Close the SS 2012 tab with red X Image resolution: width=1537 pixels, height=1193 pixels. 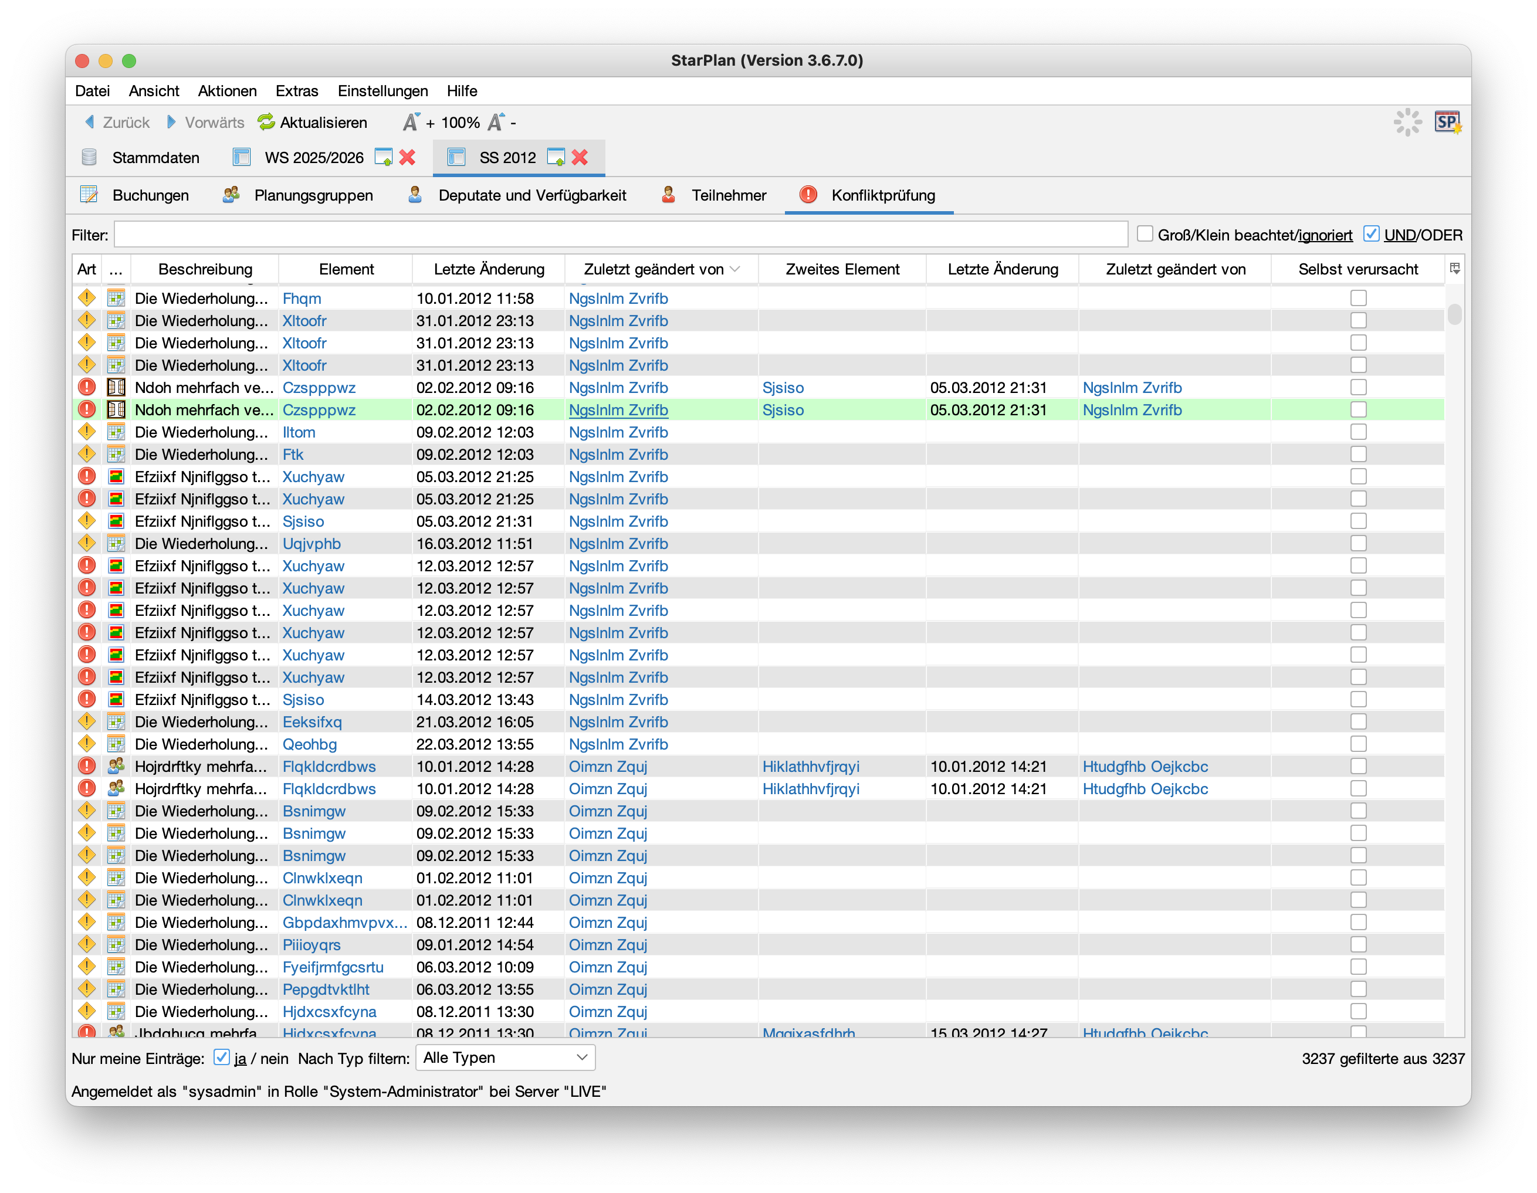point(580,158)
